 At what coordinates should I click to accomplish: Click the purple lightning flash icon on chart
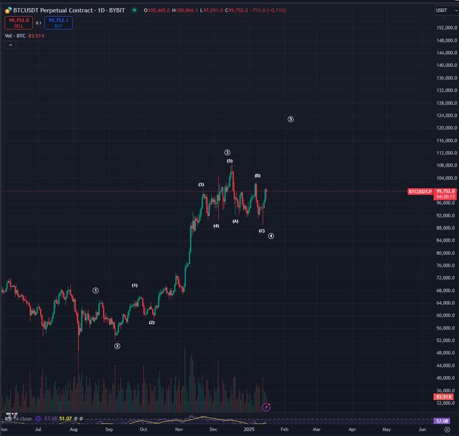pos(267,406)
